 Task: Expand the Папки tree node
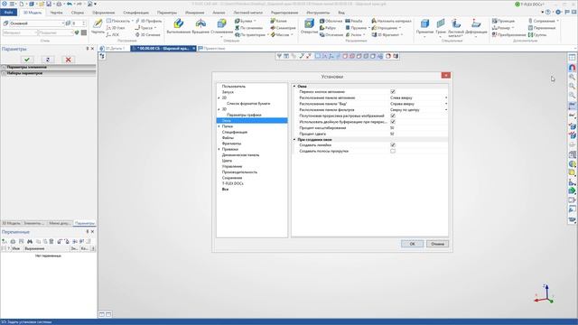219,126
